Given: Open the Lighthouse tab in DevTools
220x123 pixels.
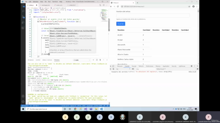Looking at the screenshot, I should (x=182, y=66).
